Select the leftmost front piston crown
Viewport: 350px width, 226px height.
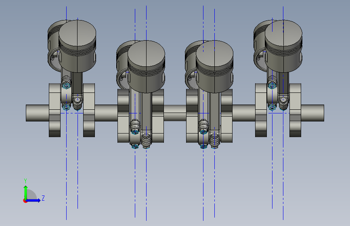77,33
